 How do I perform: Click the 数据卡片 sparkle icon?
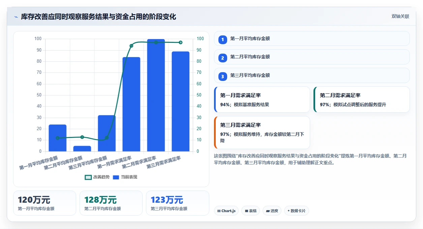[x=289, y=211]
